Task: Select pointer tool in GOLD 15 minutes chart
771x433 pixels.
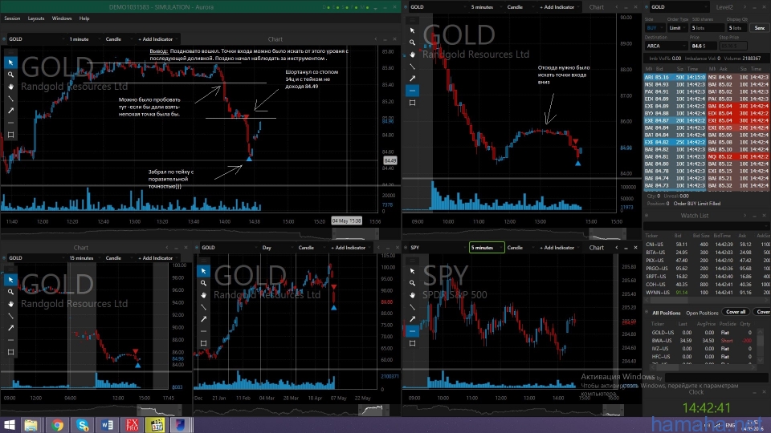Action: tap(10, 280)
